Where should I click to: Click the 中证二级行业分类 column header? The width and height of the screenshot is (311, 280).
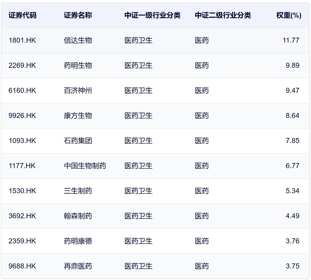tap(222, 15)
